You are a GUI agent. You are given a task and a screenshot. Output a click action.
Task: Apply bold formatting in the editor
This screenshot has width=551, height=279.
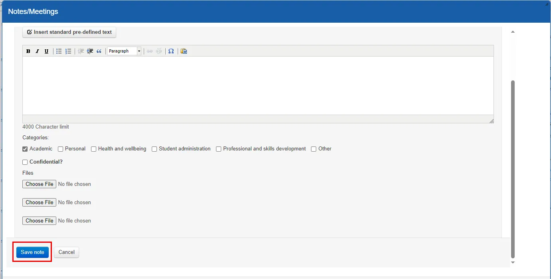pos(28,51)
